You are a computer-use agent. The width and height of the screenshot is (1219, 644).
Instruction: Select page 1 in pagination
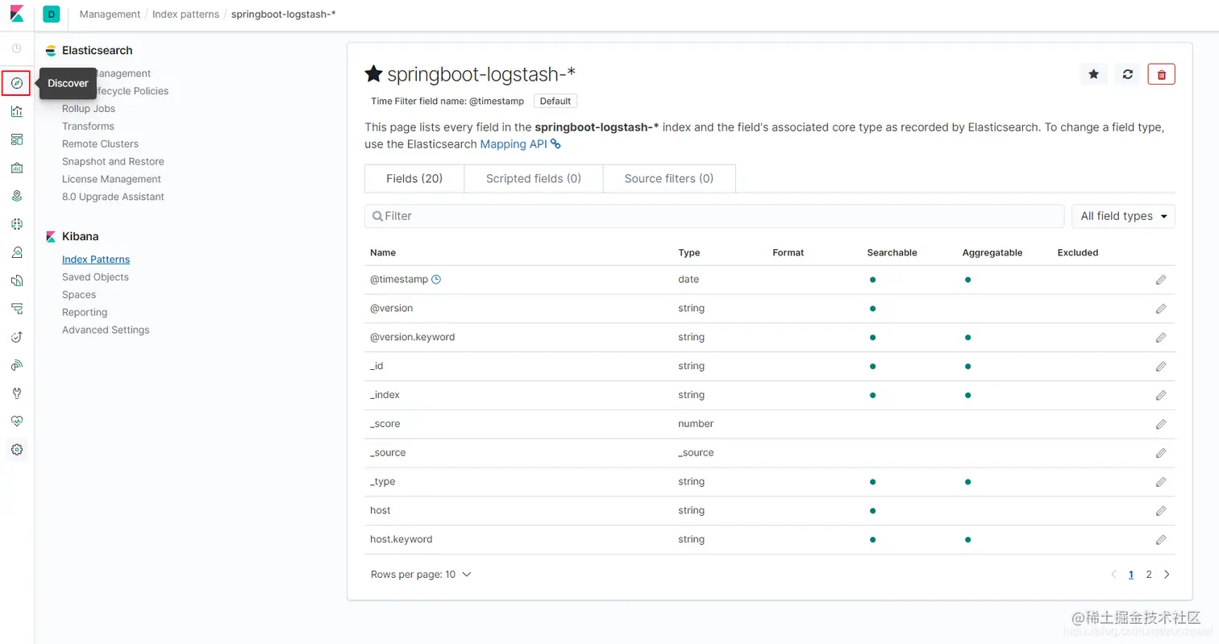1131,575
